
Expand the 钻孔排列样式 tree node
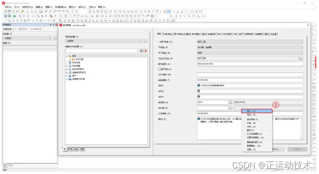click(x=67, y=69)
